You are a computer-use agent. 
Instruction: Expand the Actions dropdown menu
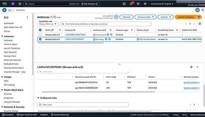166,17
